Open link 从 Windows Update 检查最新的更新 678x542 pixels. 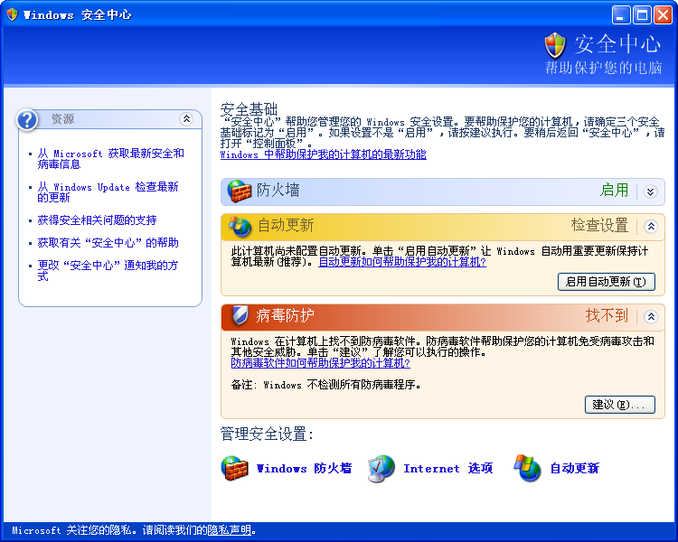(108, 192)
